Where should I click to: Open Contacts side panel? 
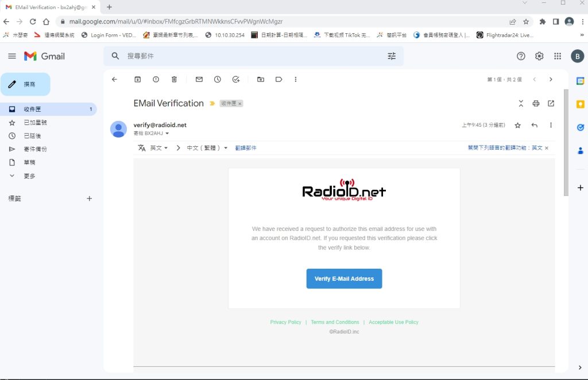[580, 151]
